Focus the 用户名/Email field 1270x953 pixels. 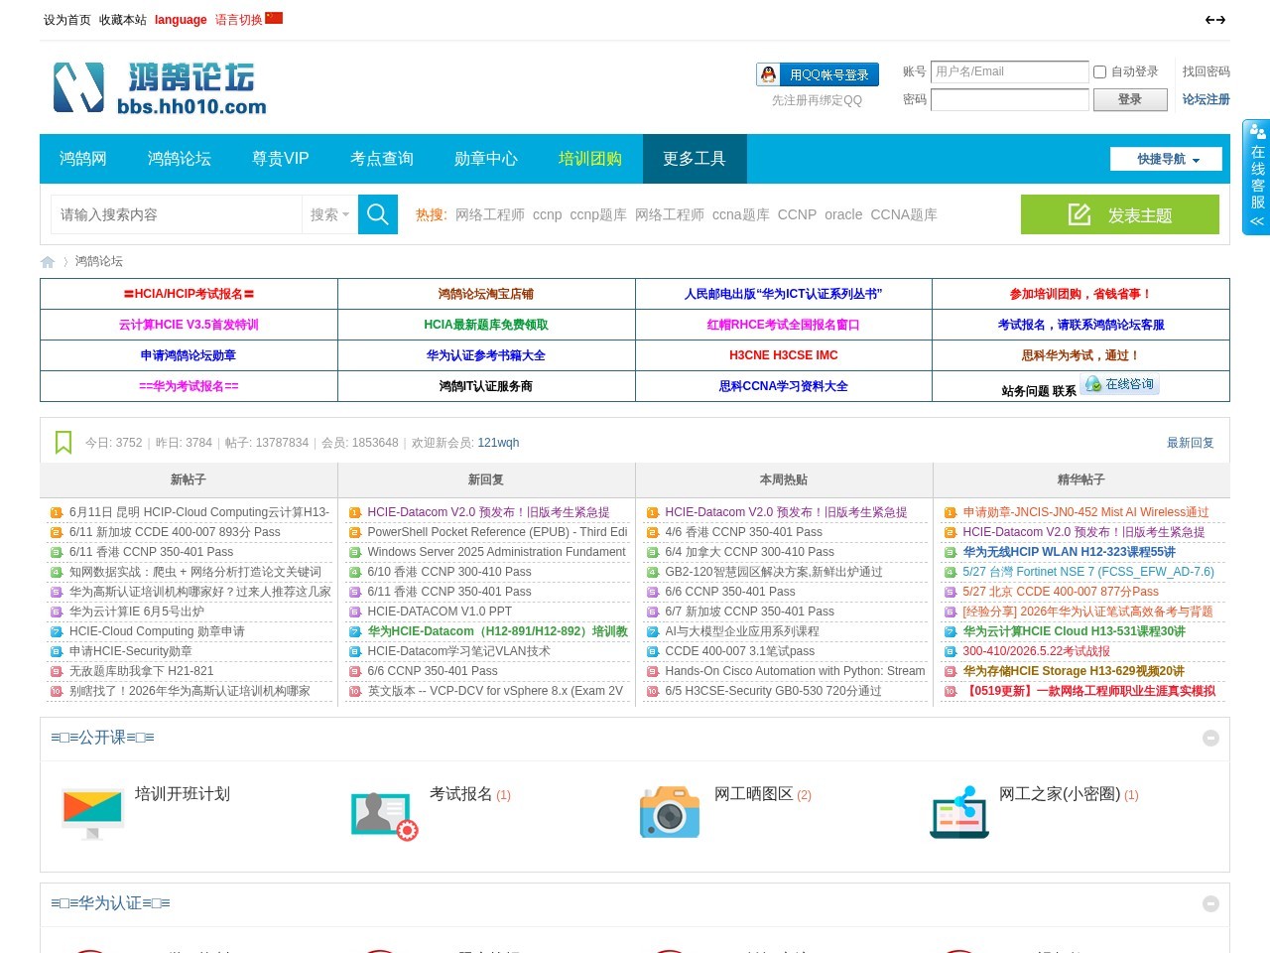(1010, 71)
